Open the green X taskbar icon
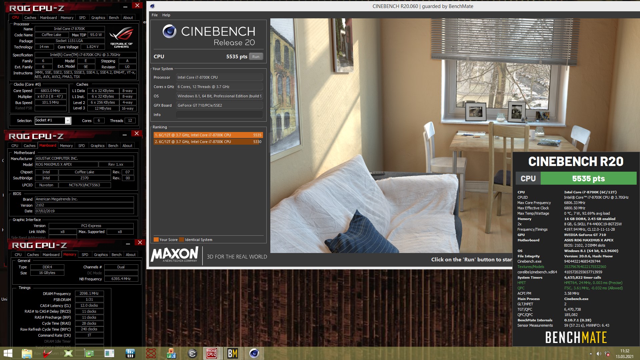Screen dimensions: 640x360 (x=68, y=353)
